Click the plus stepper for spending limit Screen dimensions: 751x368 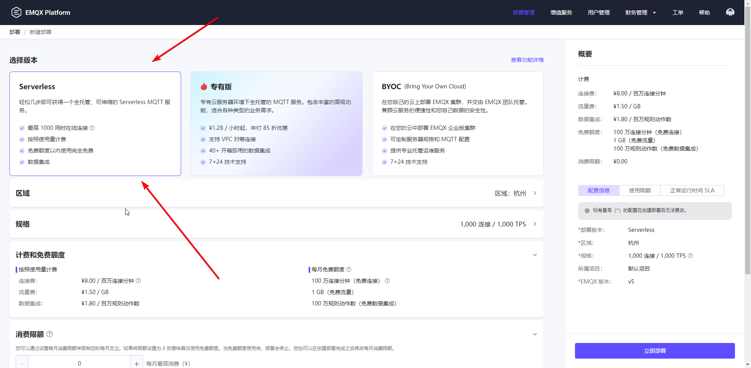(x=137, y=363)
